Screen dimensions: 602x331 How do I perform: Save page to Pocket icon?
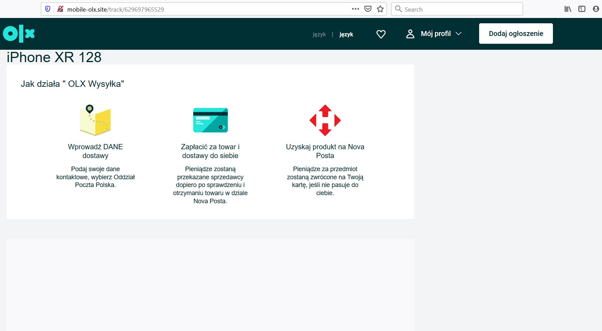[368, 9]
